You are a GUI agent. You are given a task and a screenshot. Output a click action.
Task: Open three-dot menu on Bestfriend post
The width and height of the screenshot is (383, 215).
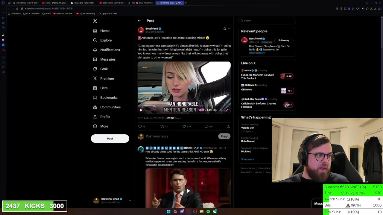(x=229, y=29)
